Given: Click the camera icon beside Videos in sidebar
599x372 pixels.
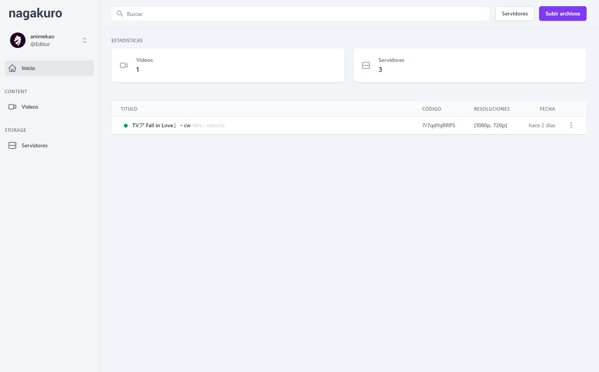Looking at the screenshot, I should click(x=12, y=107).
